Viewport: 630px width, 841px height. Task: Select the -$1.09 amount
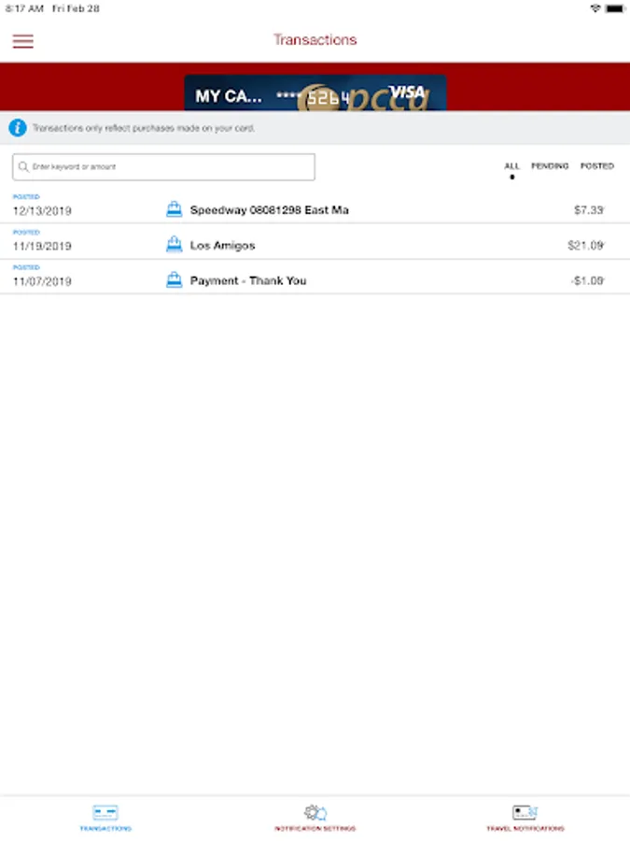click(x=588, y=281)
